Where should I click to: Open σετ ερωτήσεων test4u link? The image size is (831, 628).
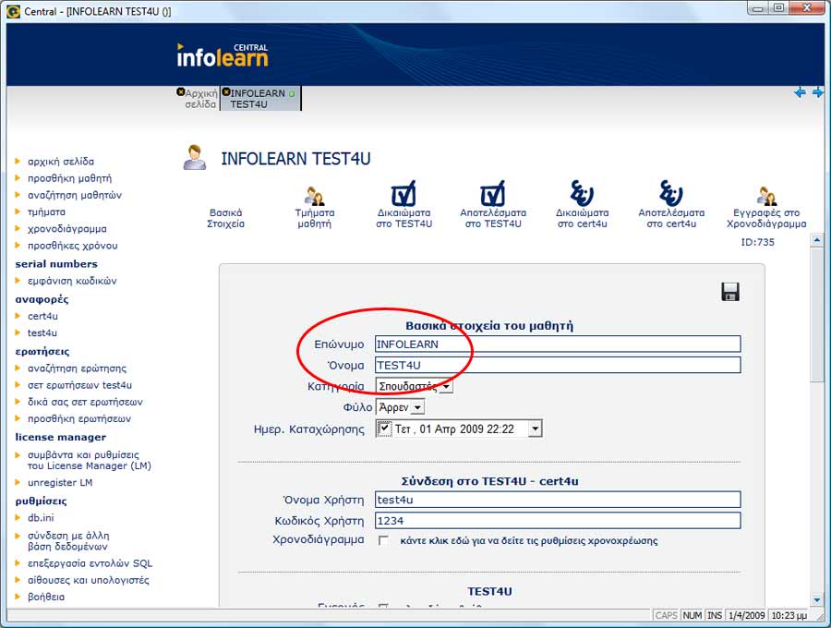pos(80,385)
